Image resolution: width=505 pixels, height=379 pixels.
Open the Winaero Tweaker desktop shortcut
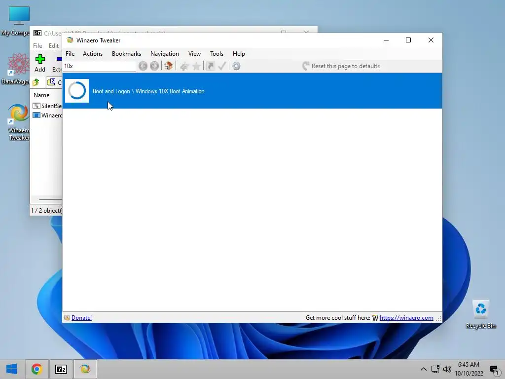coord(18,122)
